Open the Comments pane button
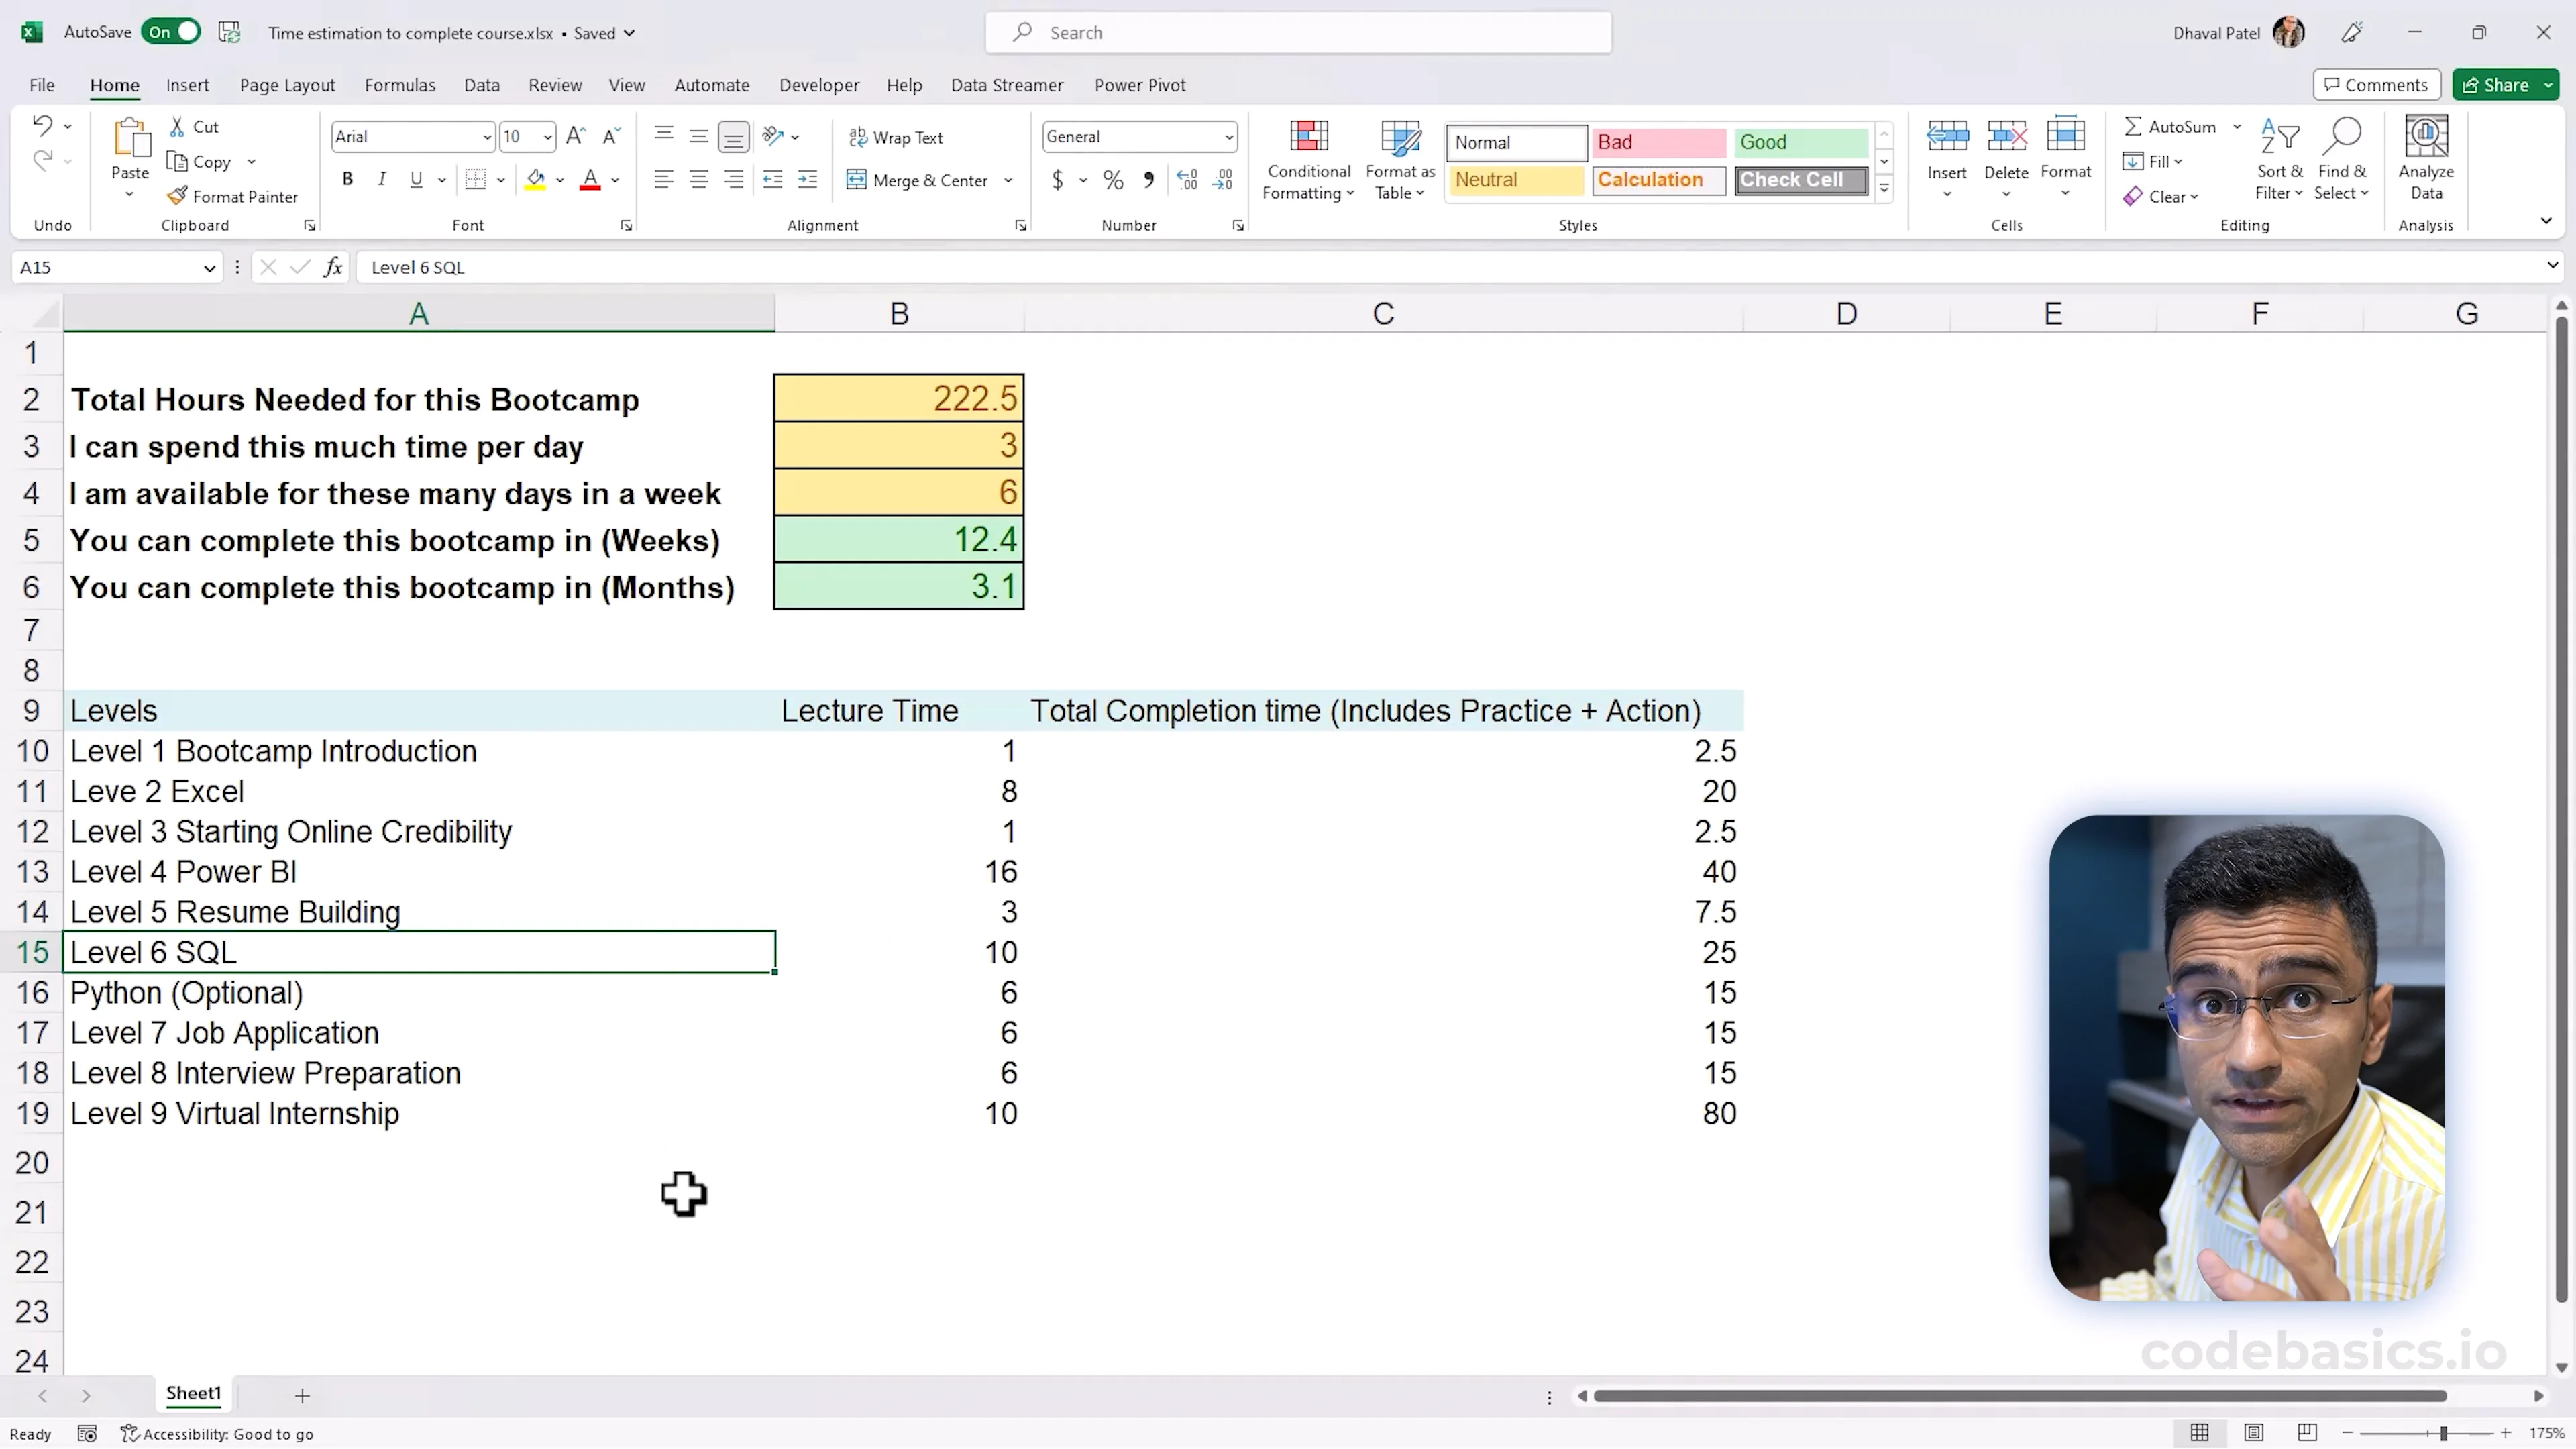 coord(2376,85)
